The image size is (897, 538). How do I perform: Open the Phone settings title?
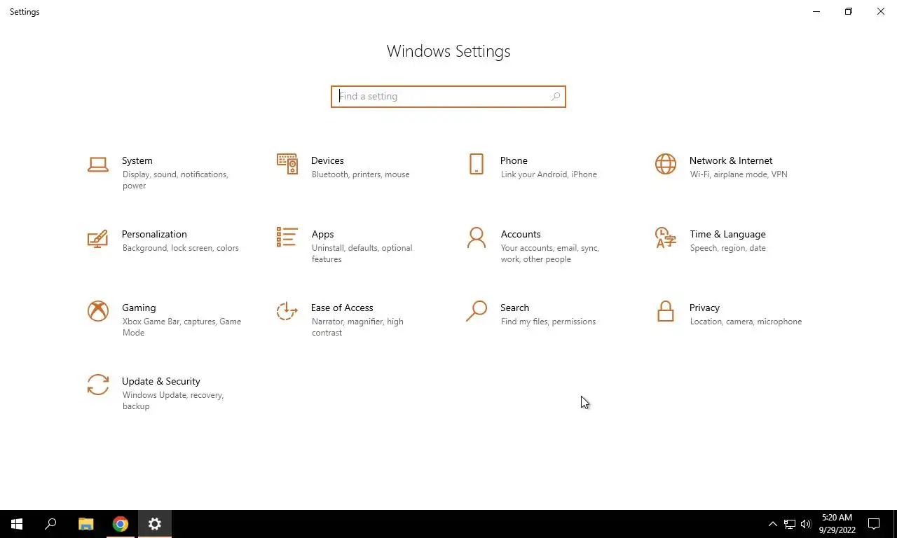point(514,160)
